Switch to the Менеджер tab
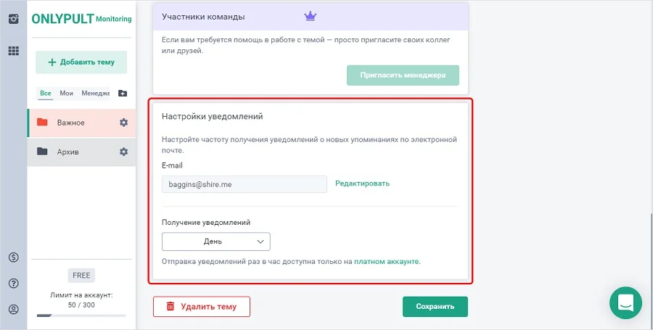653x330 pixels. pos(95,93)
